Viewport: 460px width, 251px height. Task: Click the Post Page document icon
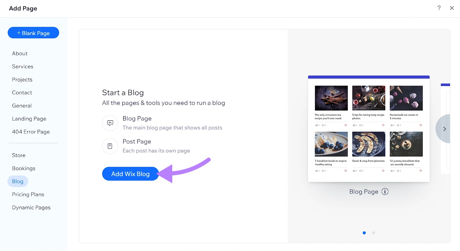(110, 146)
